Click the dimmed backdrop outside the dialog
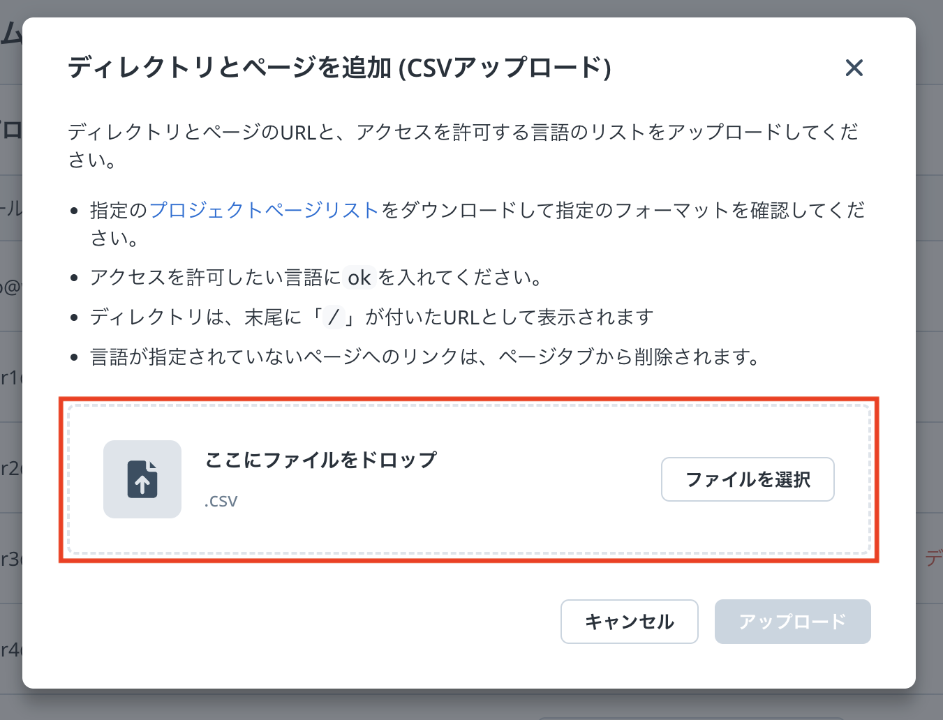The height and width of the screenshot is (720, 943). 930,279
